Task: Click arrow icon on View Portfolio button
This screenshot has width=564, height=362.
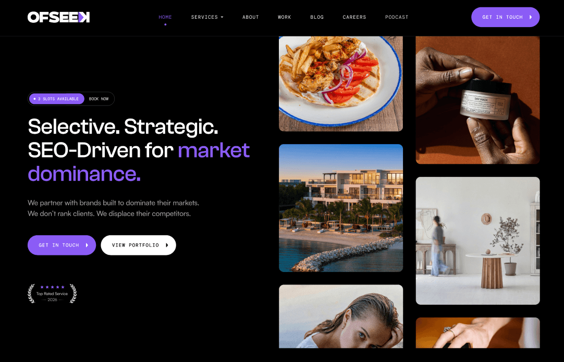Action: pos(167,245)
